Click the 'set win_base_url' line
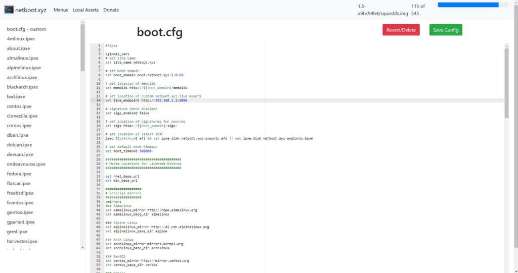Image resolution: width=518 pixels, height=273 pixels. point(121,181)
